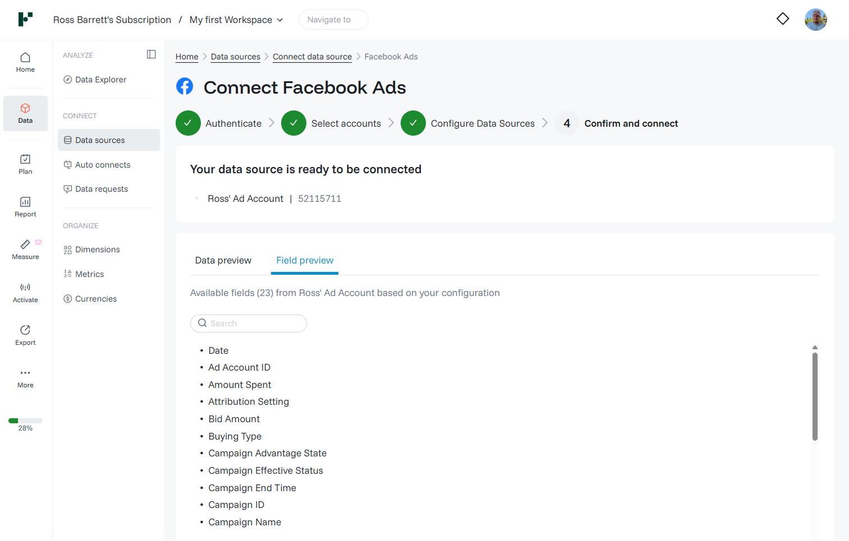Open the Plan section in left rail
Viewport: 849px width, 541px height.
point(25,165)
